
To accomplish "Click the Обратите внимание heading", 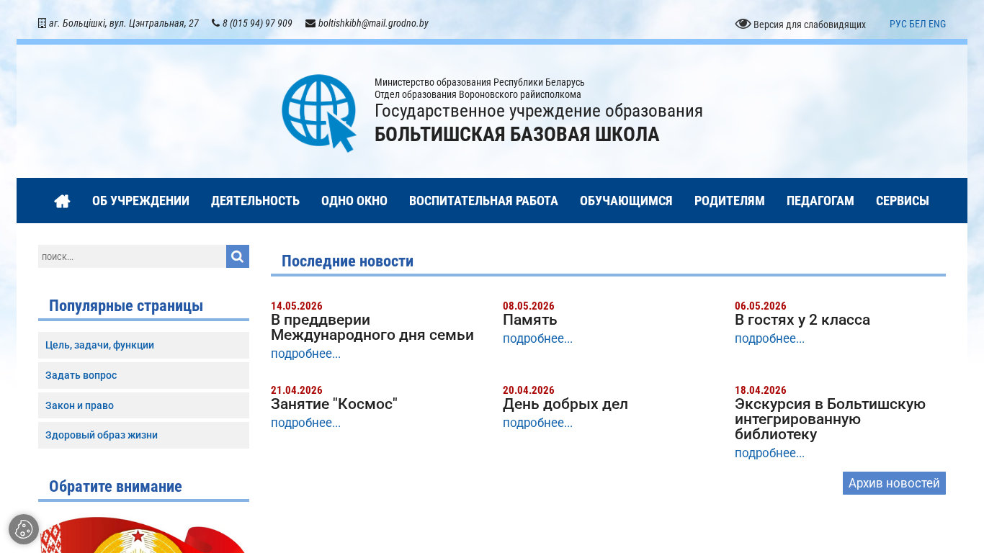I will coord(115,487).
